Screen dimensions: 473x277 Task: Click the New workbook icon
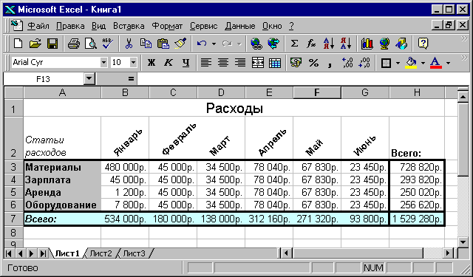(18, 44)
